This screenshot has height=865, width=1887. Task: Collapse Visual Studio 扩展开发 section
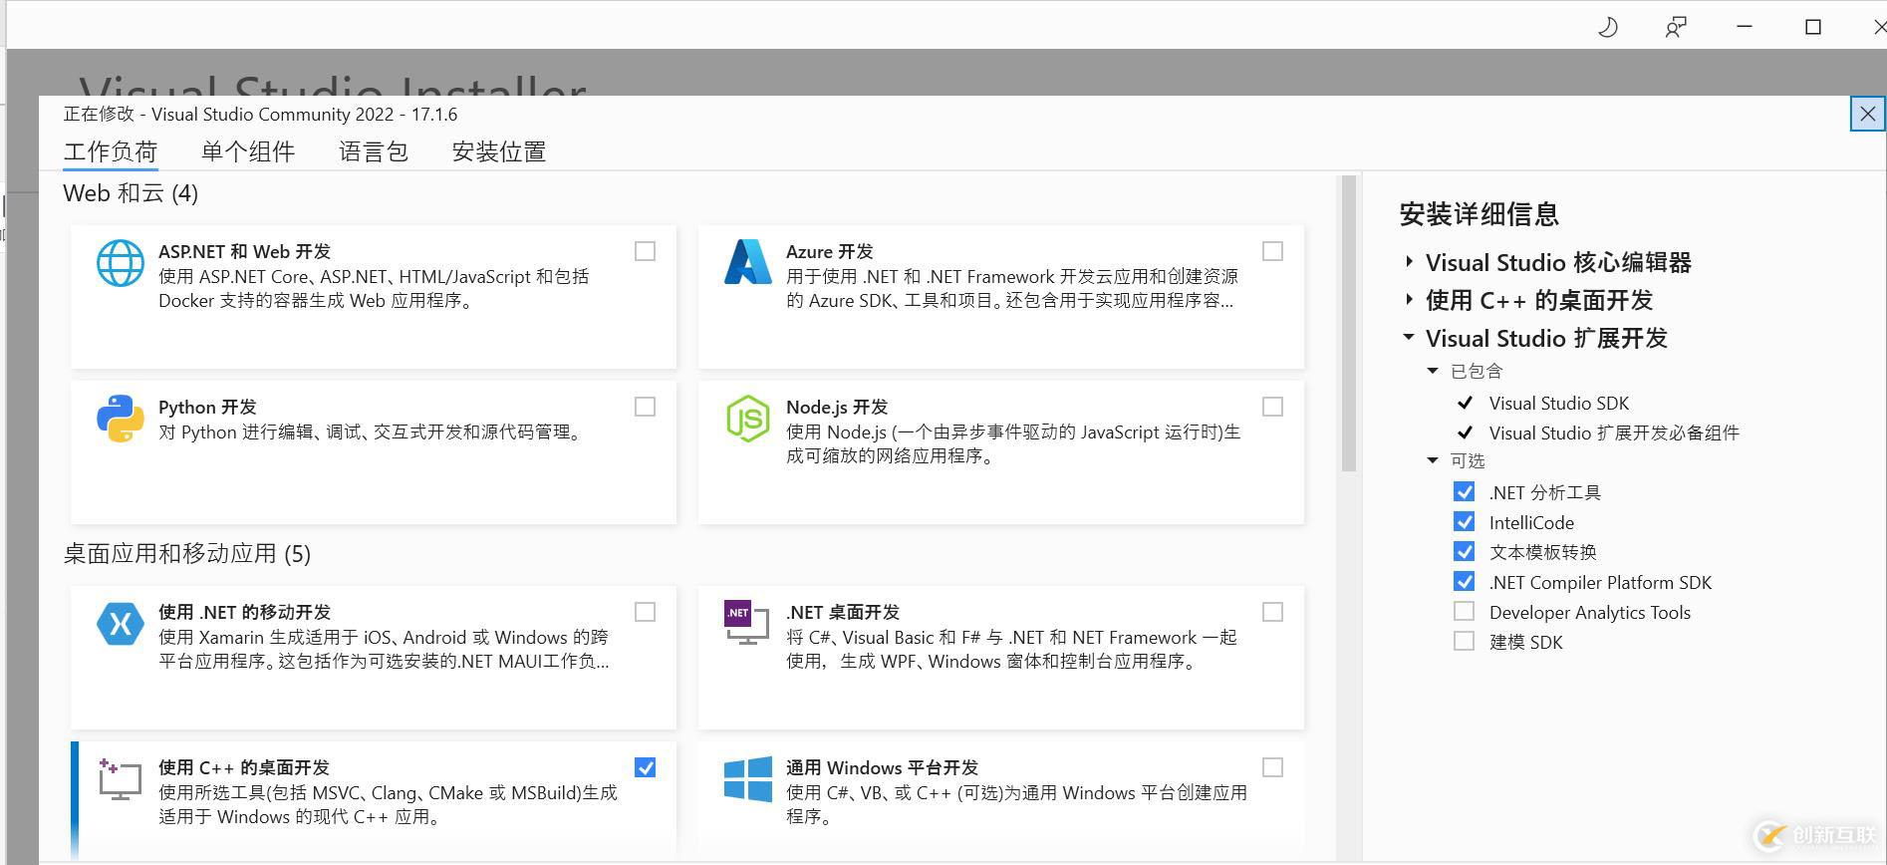click(1409, 338)
